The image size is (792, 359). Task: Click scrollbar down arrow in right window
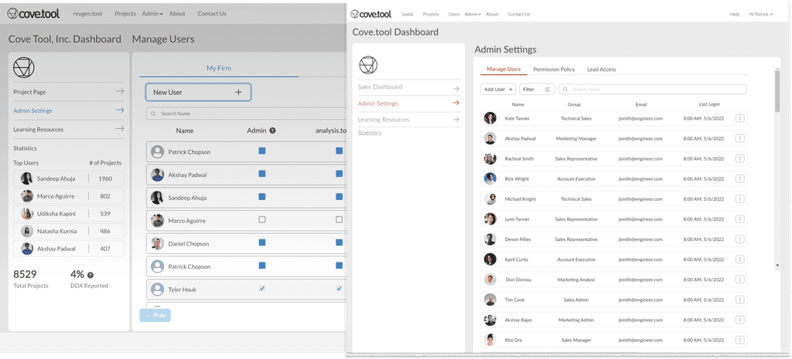pos(777,266)
